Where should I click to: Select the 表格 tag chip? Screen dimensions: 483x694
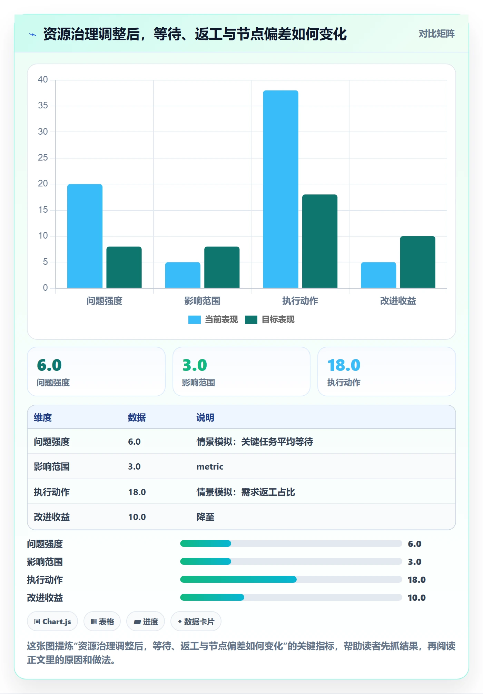102,621
